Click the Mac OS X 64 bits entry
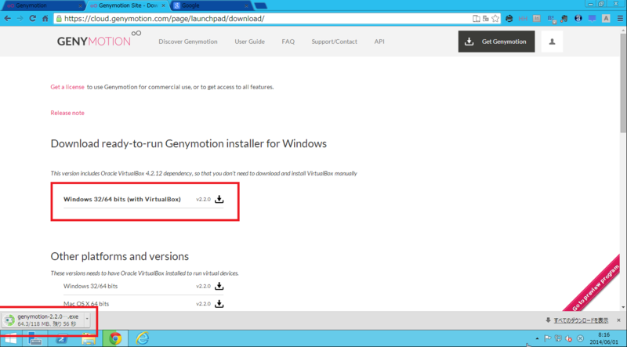The width and height of the screenshot is (627, 347). click(86, 304)
